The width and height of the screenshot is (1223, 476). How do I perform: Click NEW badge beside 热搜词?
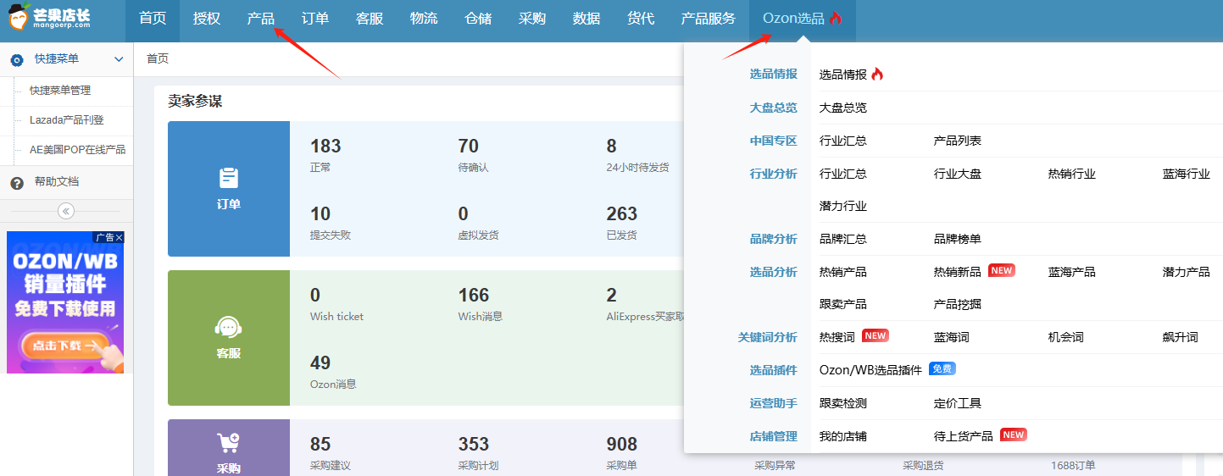[876, 336]
